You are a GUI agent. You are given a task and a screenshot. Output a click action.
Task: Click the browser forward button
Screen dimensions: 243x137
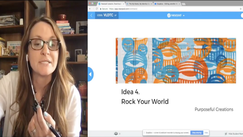coord(93,9)
